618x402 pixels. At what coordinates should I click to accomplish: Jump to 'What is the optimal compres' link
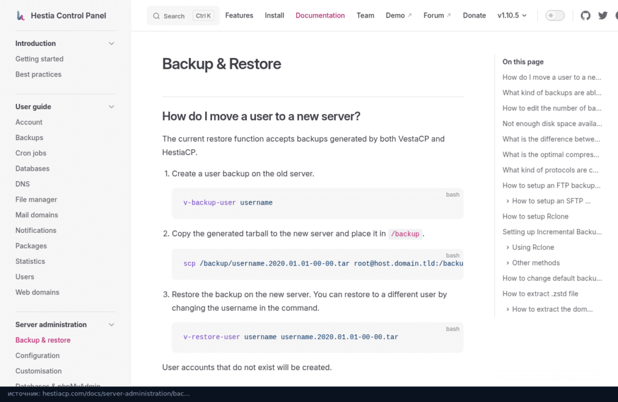coord(550,155)
